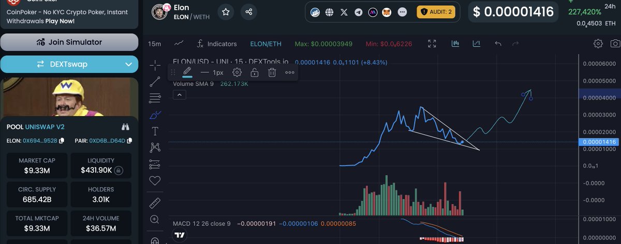Open chart settings gear icon
621x244 pixels.
point(598,43)
